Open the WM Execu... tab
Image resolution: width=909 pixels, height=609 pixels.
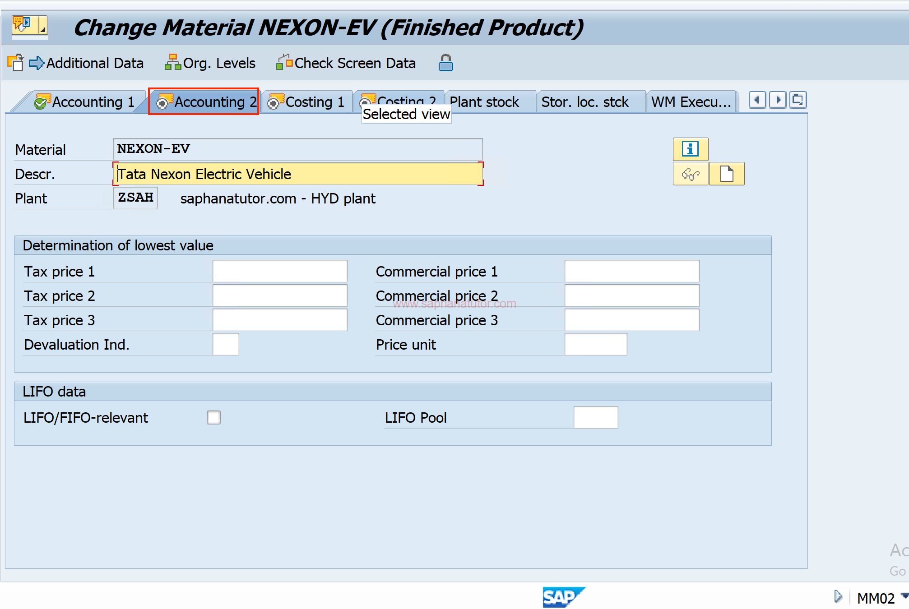(x=691, y=102)
